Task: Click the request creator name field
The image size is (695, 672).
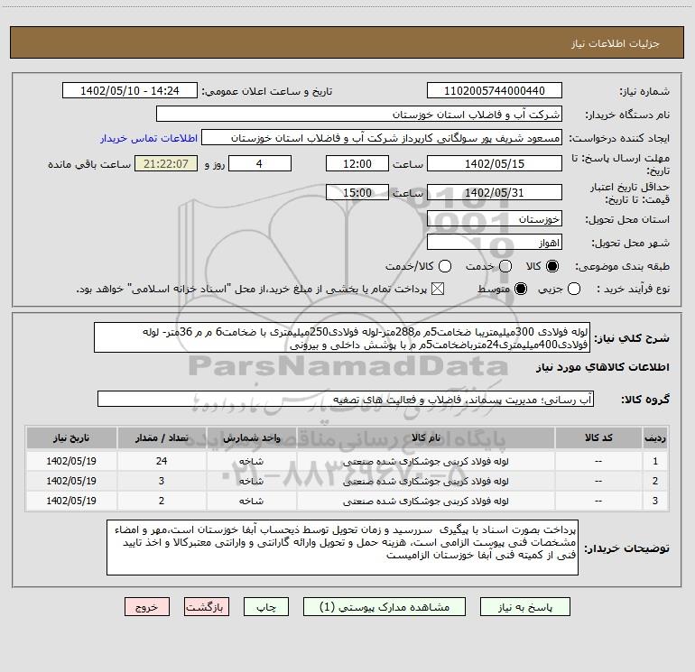Action: click(382, 138)
